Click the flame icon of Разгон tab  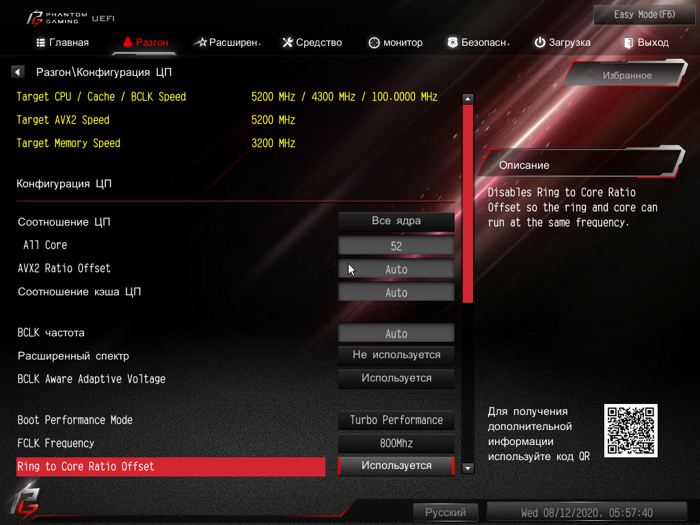128,42
